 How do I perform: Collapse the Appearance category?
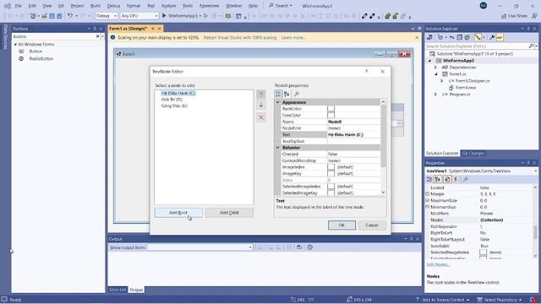[x=278, y=102]
